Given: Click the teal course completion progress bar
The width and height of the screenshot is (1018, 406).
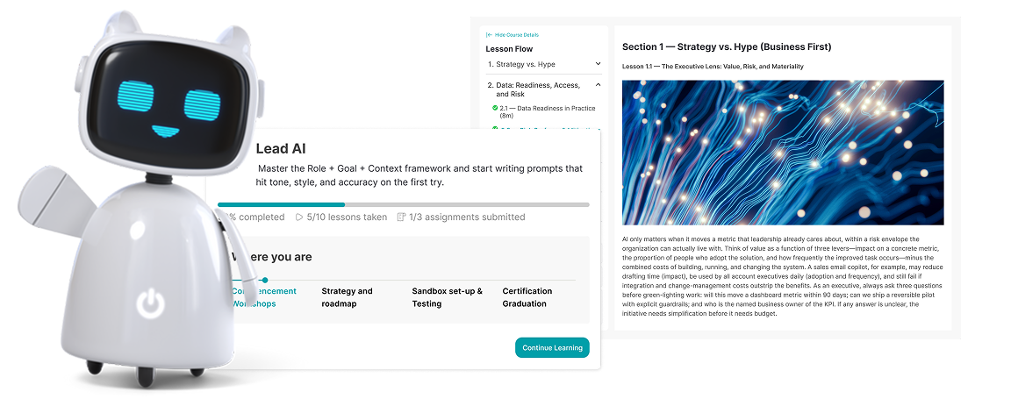Looking at the screenshot, I should (281, 204).
